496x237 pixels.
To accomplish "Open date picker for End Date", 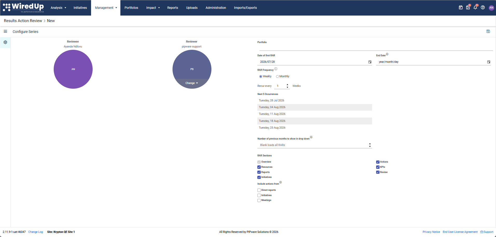I will pos(489,62).
